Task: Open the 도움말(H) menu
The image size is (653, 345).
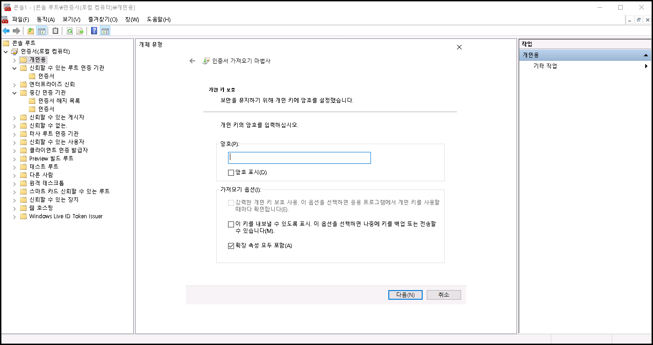Action: point(158,19)
